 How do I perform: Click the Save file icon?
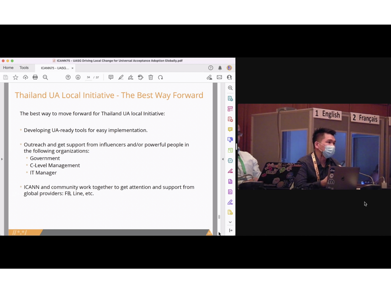[x=6, y=77]
